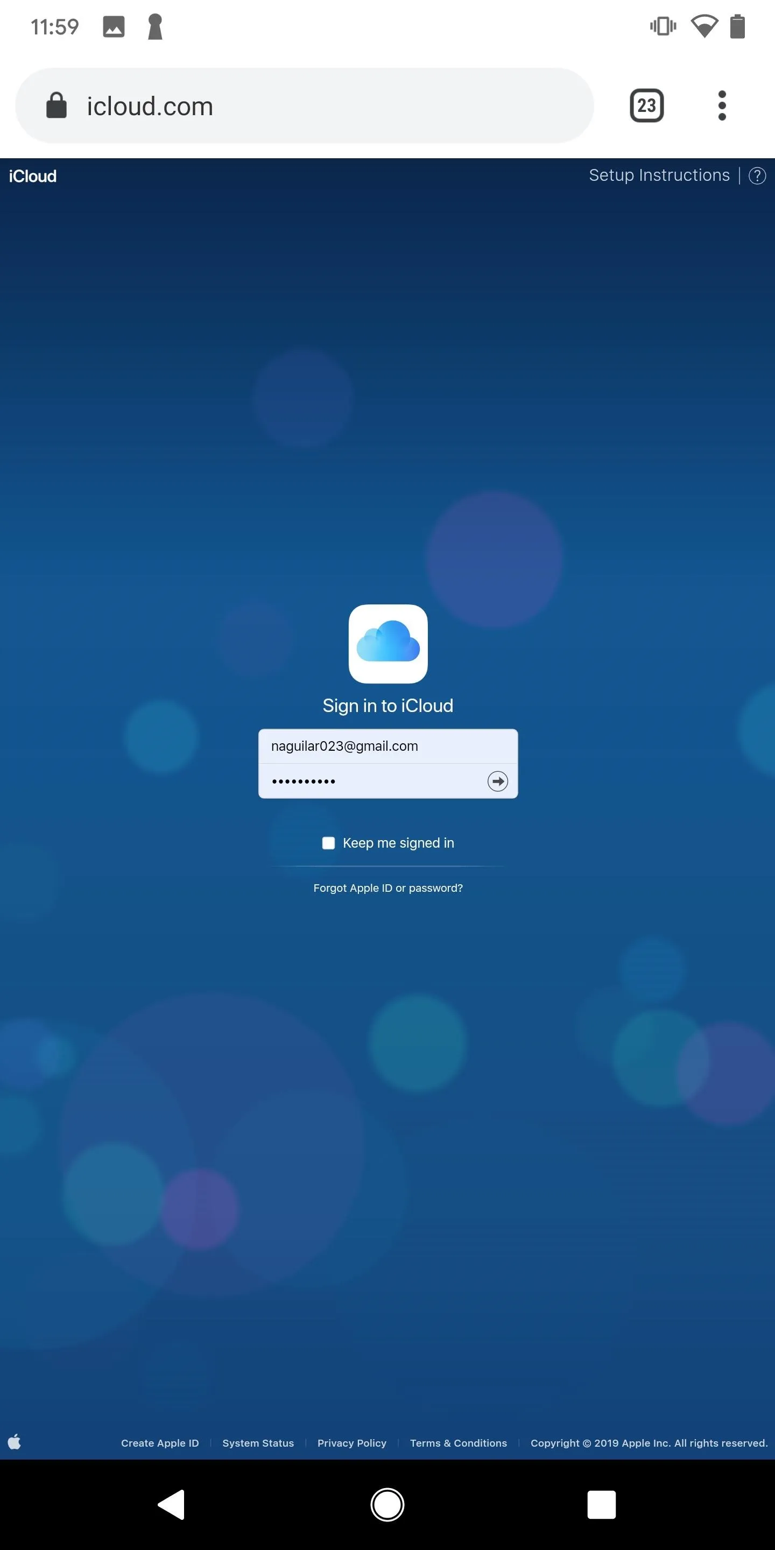Enable the Keep me signed in checkbox
Screen dimensions: 775x1550
(x=328, y=843)
